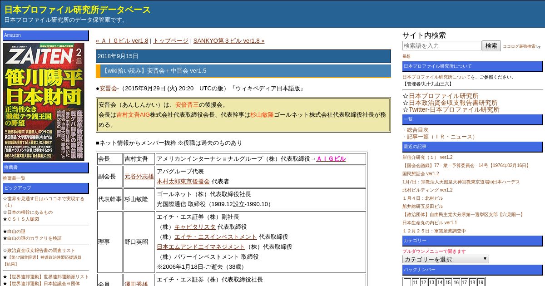Open the 推薦書一覧 link
Image resolution: width=545 pixels, height=286 pixels.
(x=14, y=178)
